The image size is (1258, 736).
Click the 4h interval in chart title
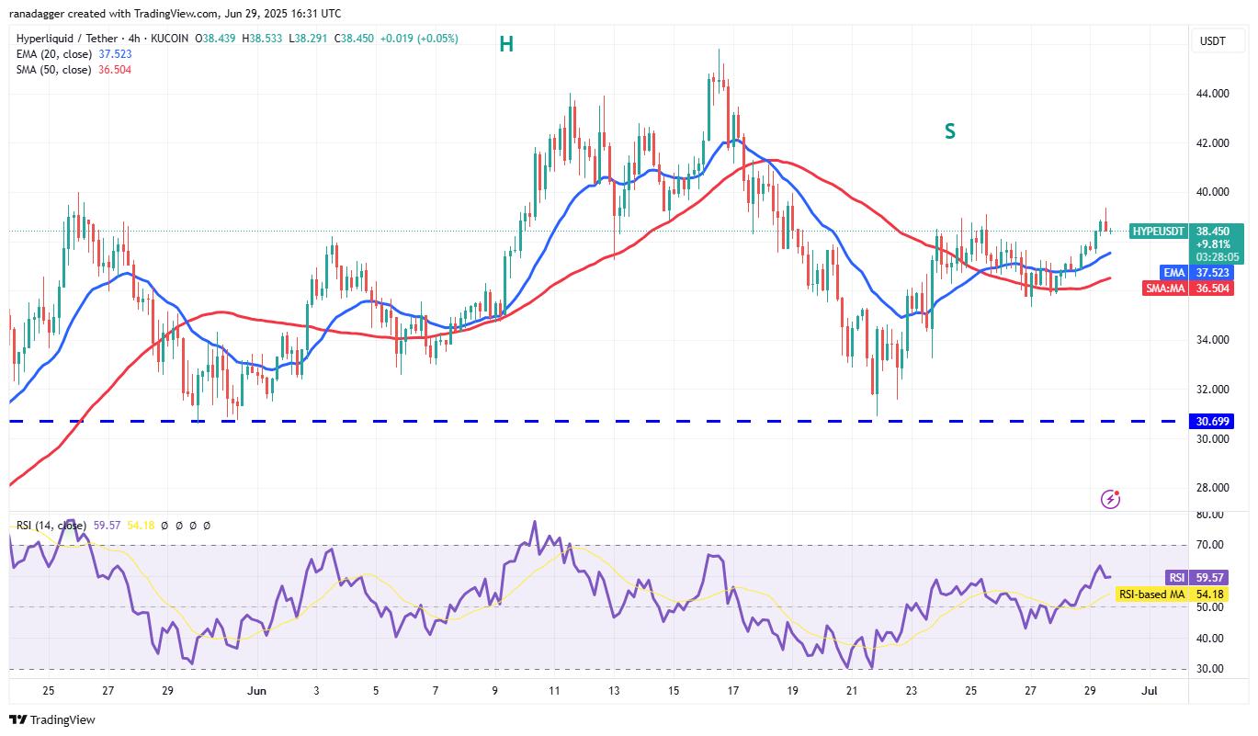click(x=149, y=39)
